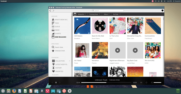Image resolution: width=181 pixels, height=94 pixels.
Task: Go back with the left navigation arrow
Action: coord(50,11)
